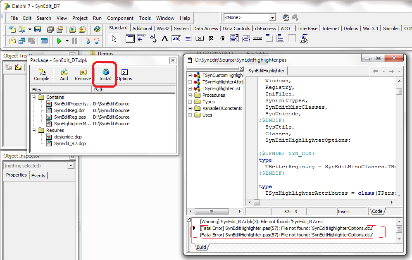The height and width of the screenshot is (260, 412).
Task: Select the pointer arrow in component palette
Action: [x=114, y=38]
